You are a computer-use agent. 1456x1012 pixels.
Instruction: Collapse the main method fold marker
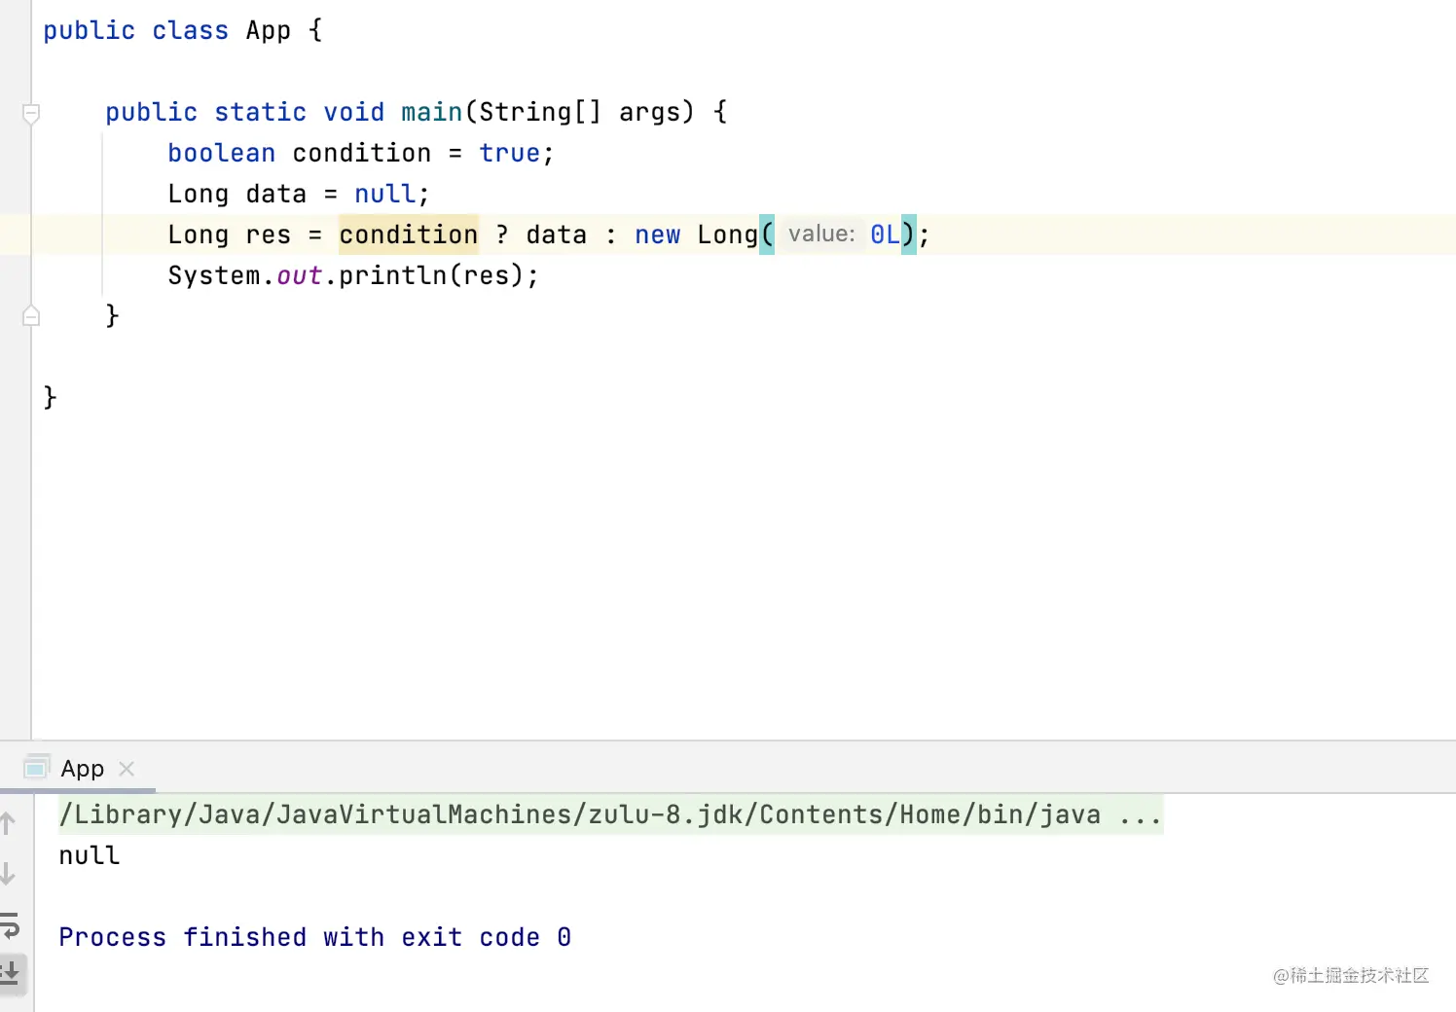pos(31,114)
